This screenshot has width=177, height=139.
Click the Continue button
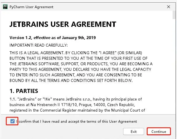159,131
